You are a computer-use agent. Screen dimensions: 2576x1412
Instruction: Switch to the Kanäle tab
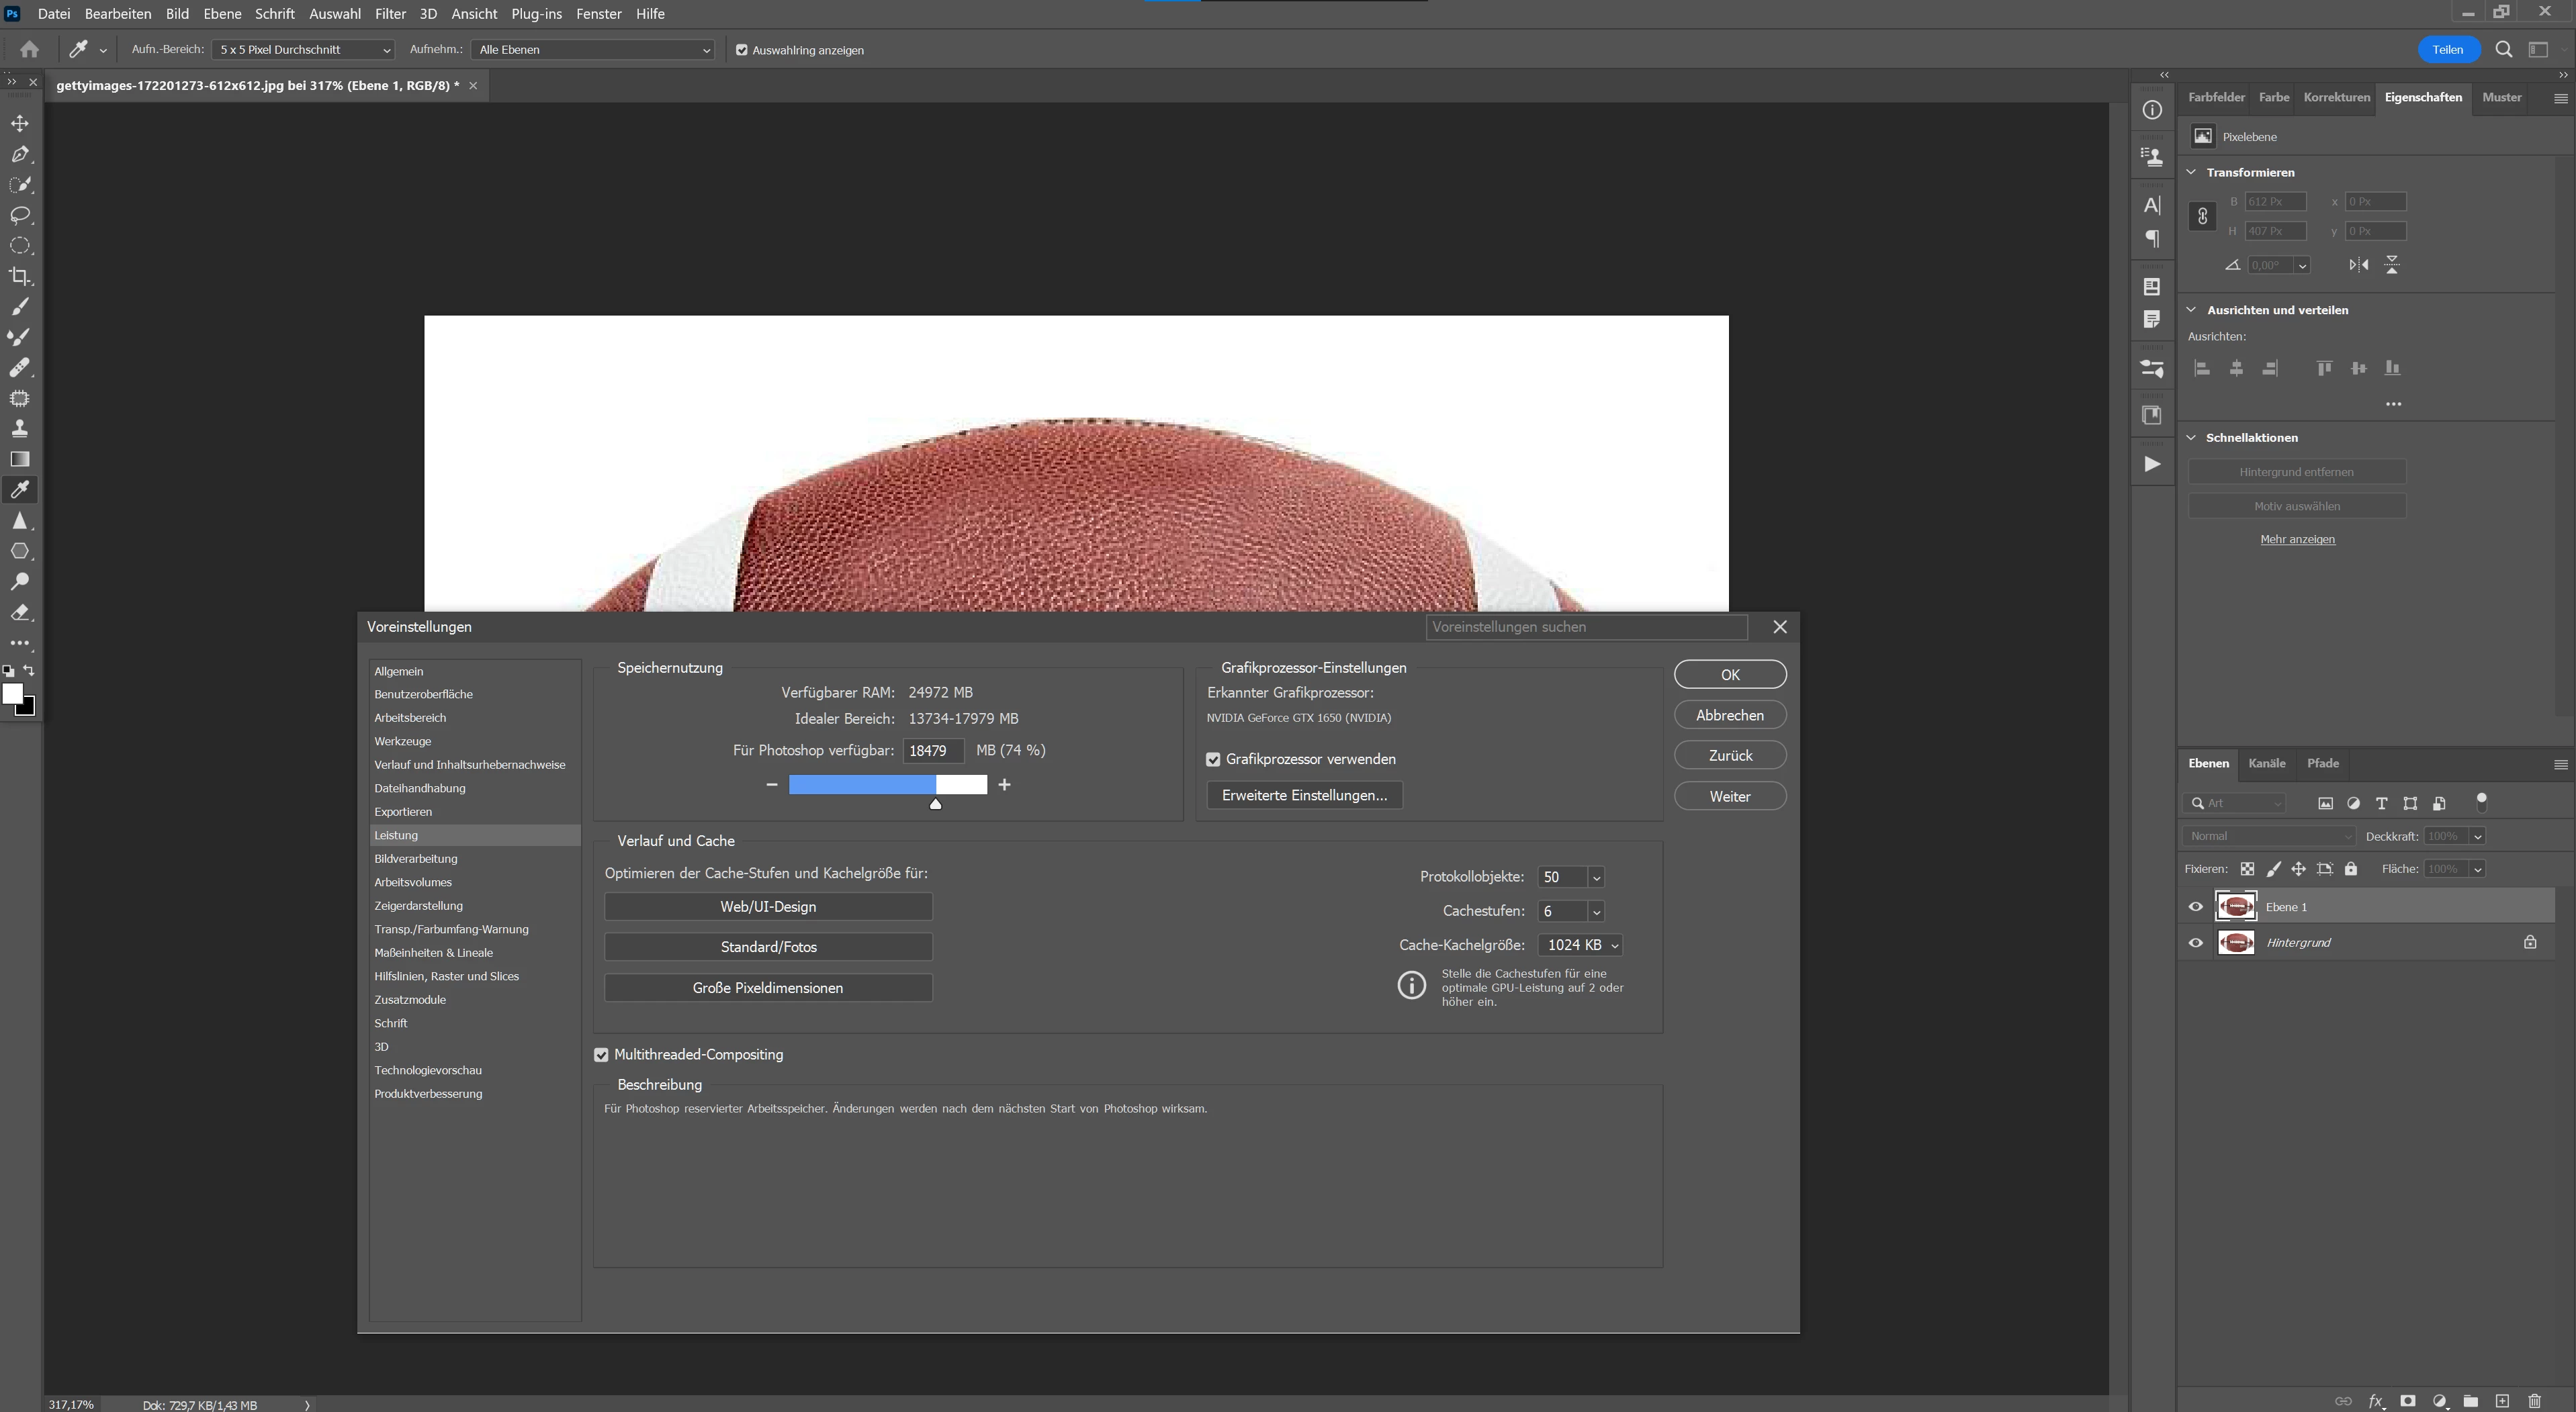click(x=2266, y=763)
